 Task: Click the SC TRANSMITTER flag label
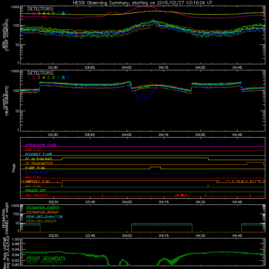(39, 163)
